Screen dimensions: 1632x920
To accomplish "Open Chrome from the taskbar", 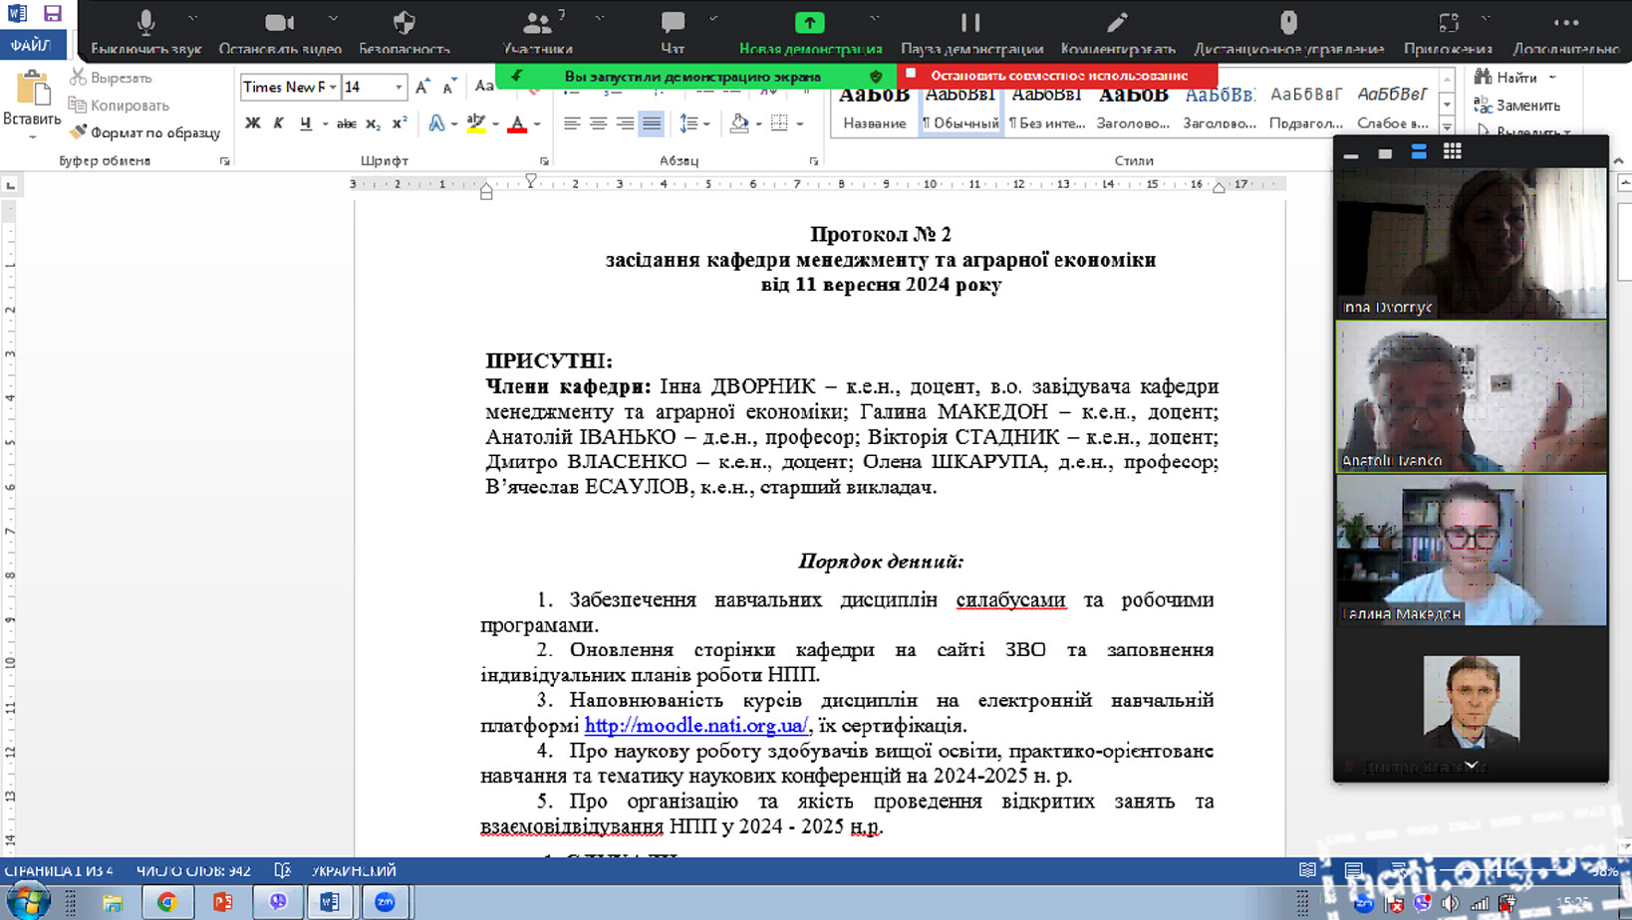I will pyautogui.click(x=166, y=902).
